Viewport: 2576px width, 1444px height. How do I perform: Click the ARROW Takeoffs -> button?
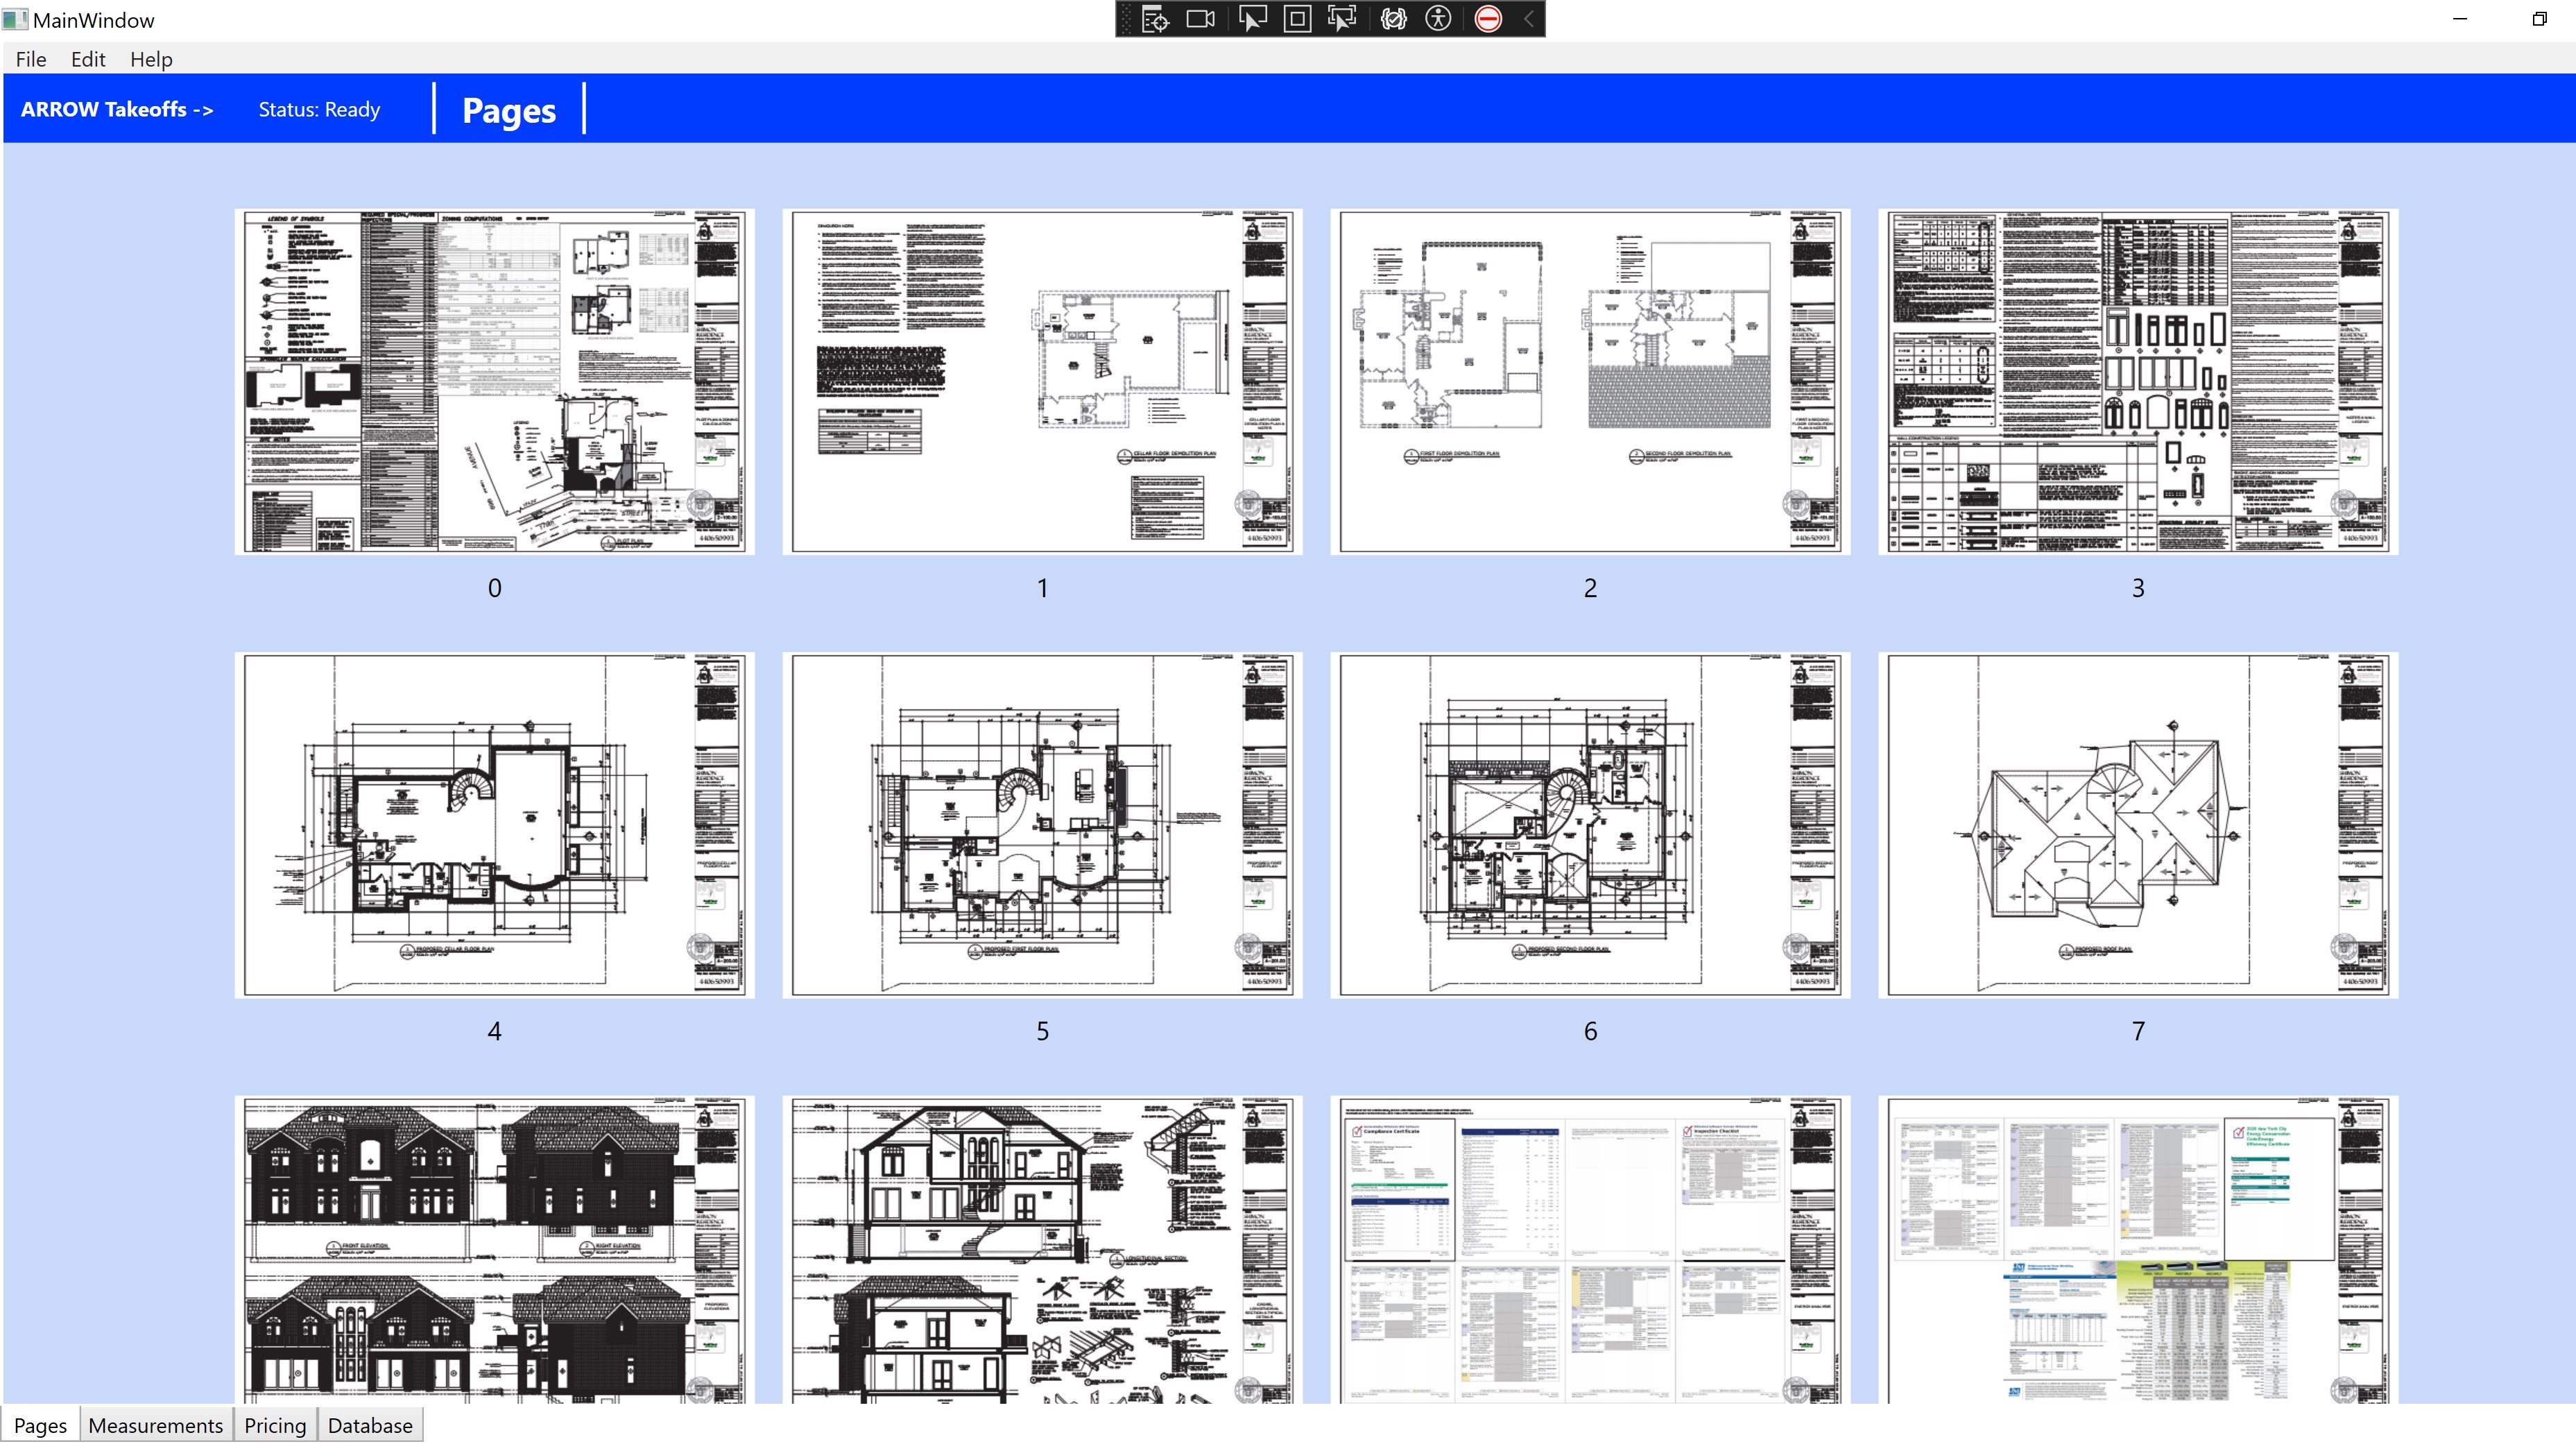(x=117, y=109)
